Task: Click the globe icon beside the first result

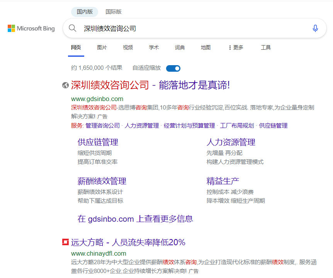Action: [x=65, y=85]
